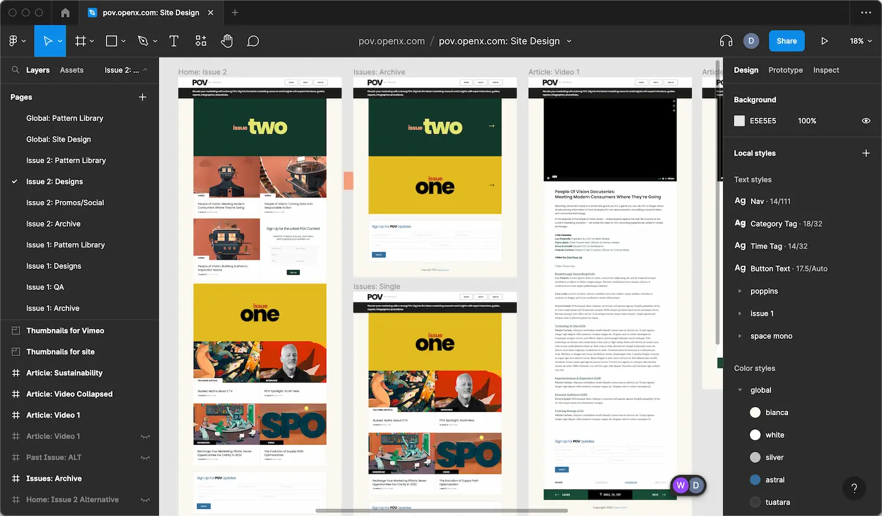Expand the issue 1 text style group
Screen dimensions: 882x516
pyautogui.click(x=740, y=314)
